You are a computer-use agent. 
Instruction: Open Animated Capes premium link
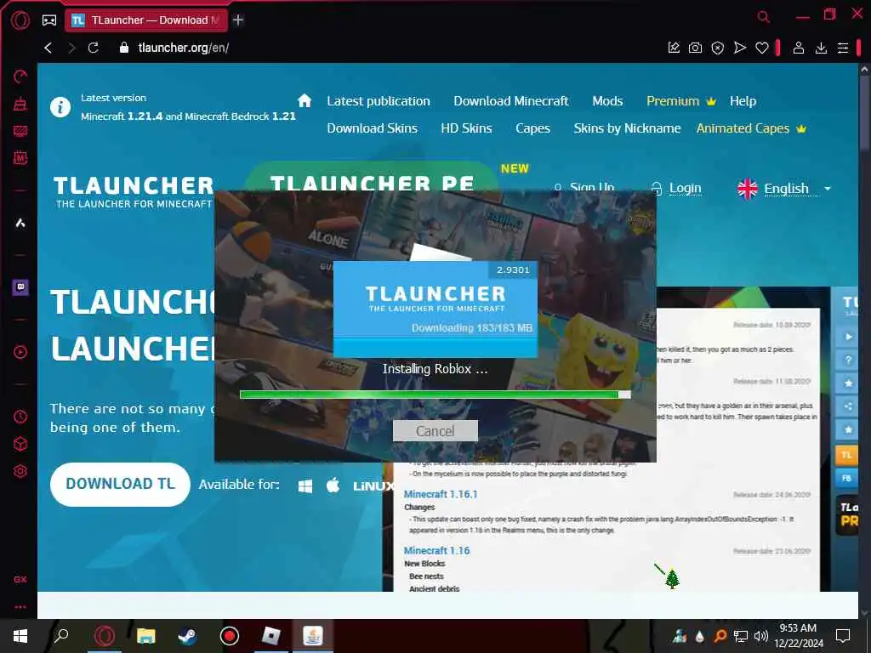751,128
